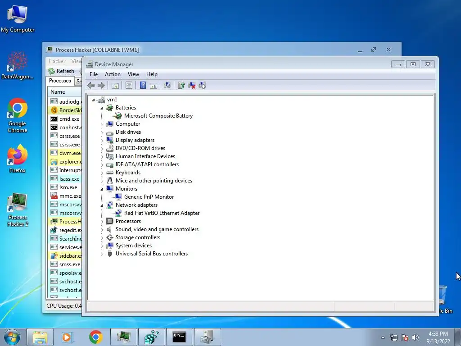This screenshot has height=346, width=461.
Task: Select the Storage controllers category
Action: pyautogui.click(x=138, y=237)
